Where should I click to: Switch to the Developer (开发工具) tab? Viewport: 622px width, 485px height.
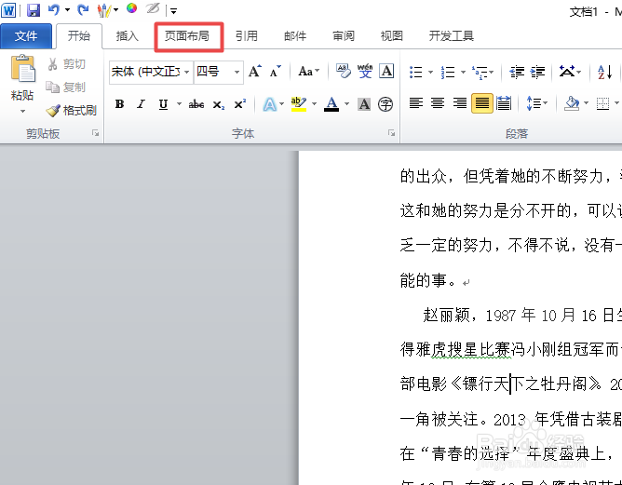(x=451, y=36)
